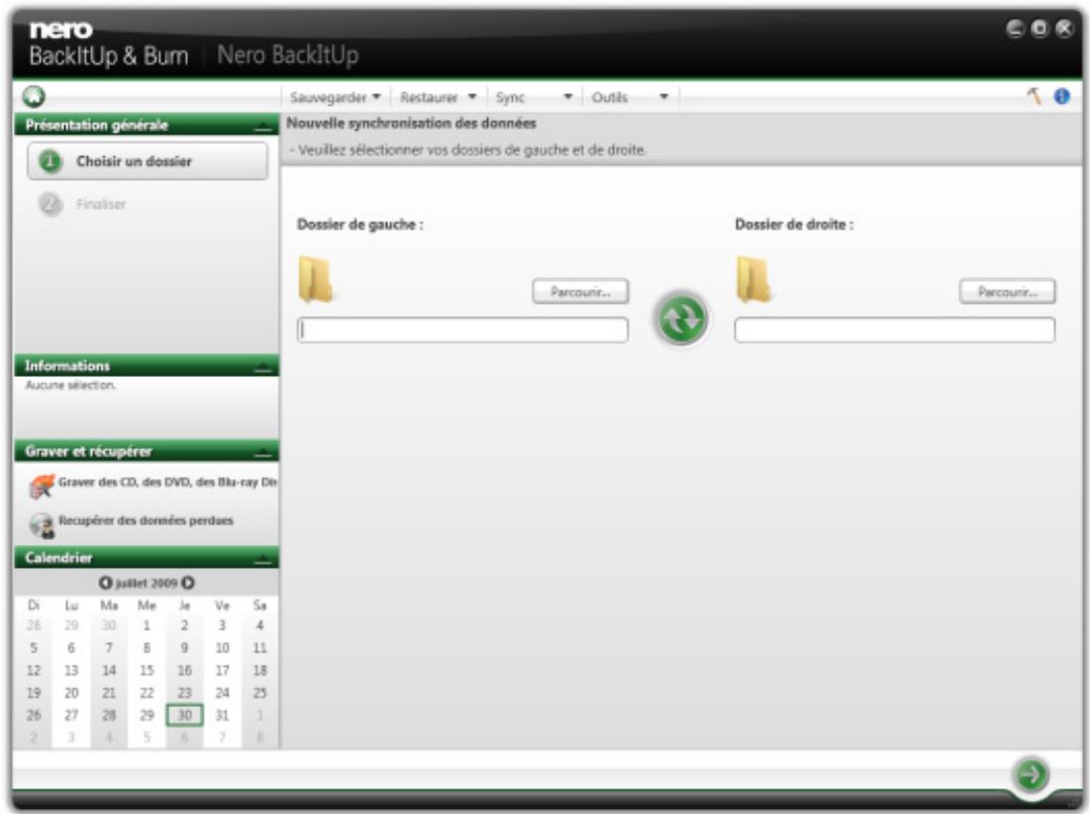Open the Sync dropdown arrow
This screenshot has height=814, width=1090.
pyautogui.click(x=568, y=97)
